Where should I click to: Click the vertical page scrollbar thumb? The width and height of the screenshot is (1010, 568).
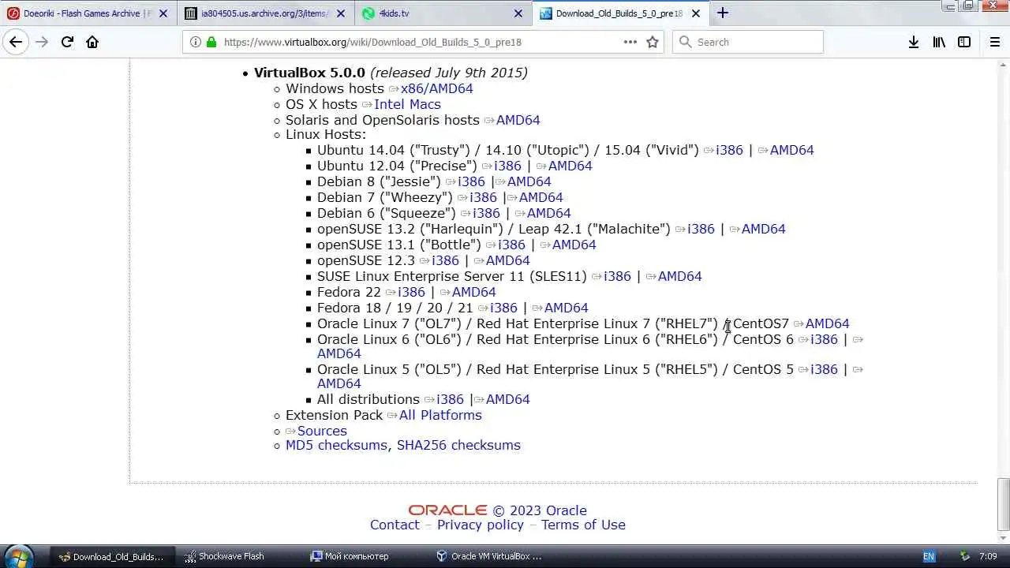tap(1003, 505)
